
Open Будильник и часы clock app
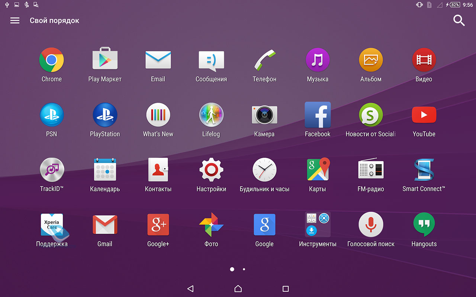pyautogui.click(x=264, y=170)
